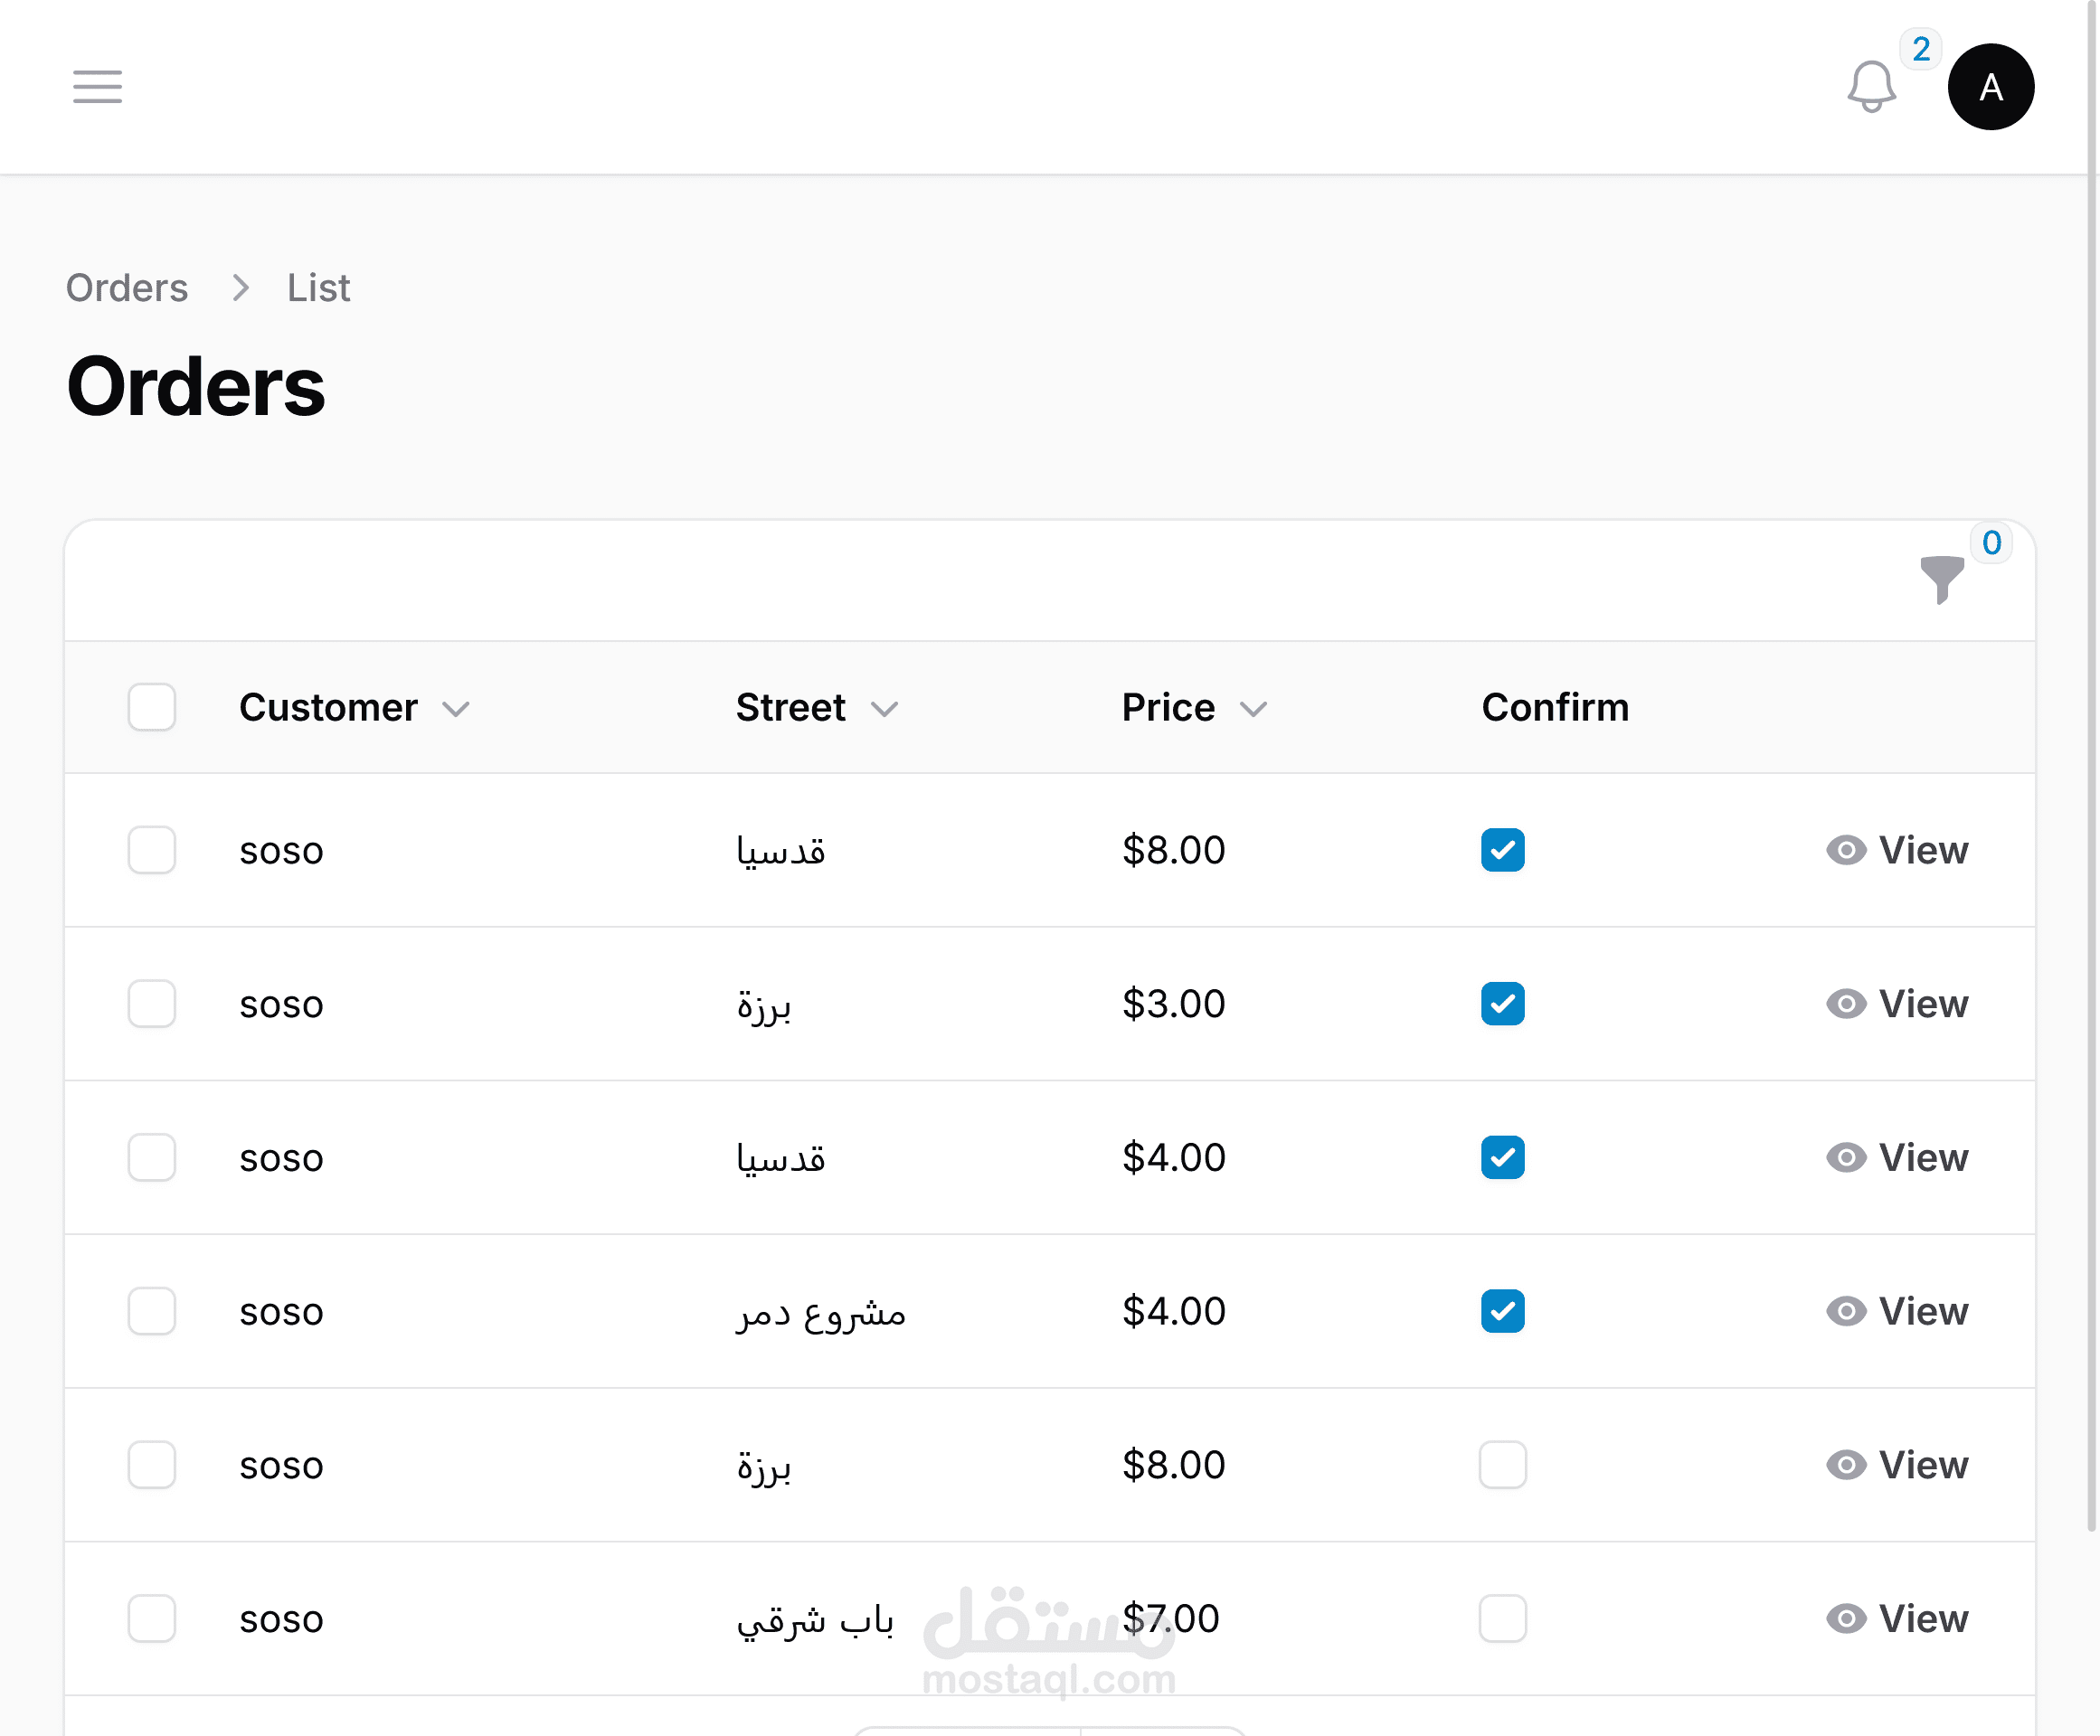
Task: Go to Orders breadcrumb link
Action: point(127,288)
